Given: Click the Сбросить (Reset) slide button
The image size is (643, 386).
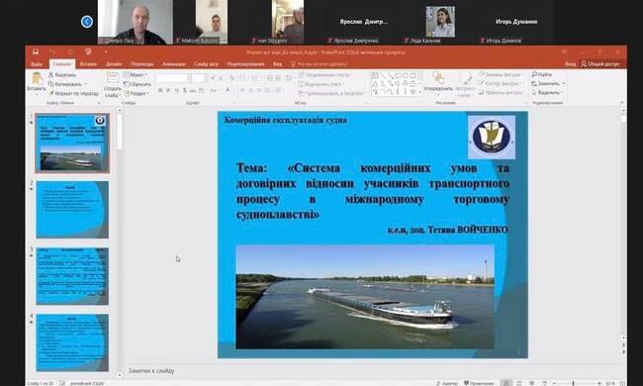Looking at the screenshot, I should point(138,84).
